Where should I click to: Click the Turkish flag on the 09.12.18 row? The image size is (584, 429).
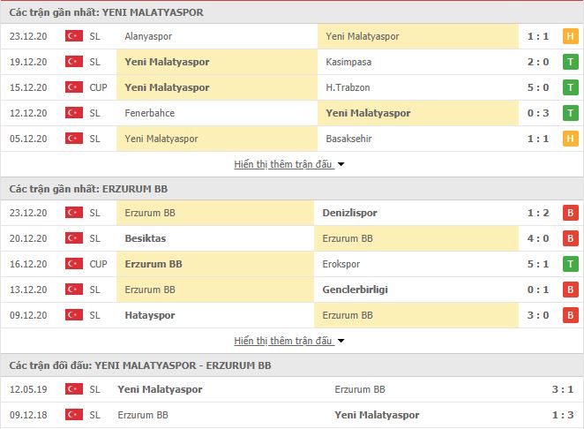click(74, 415)
